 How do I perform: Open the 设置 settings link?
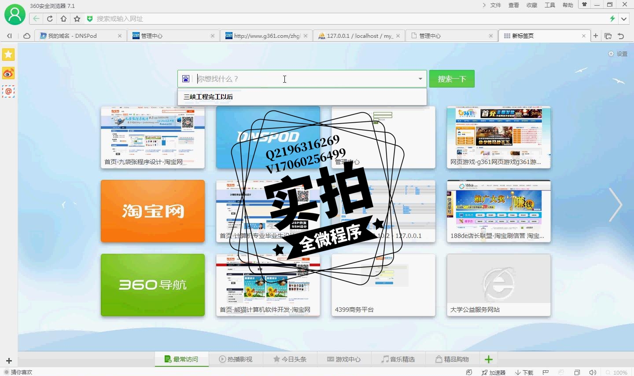click(618, 54)
